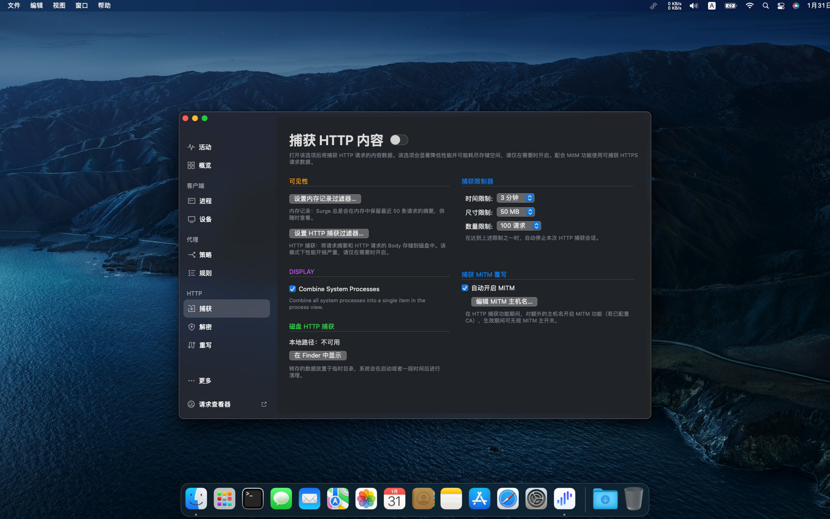The width and height of the screenshot is (830, 519).
Task: Click 设置内存记录过滤器 button
Action: pos(325,199)
